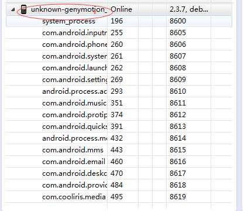Click the Online status cell
248x211 pixels.
click(x=121, y=9)
